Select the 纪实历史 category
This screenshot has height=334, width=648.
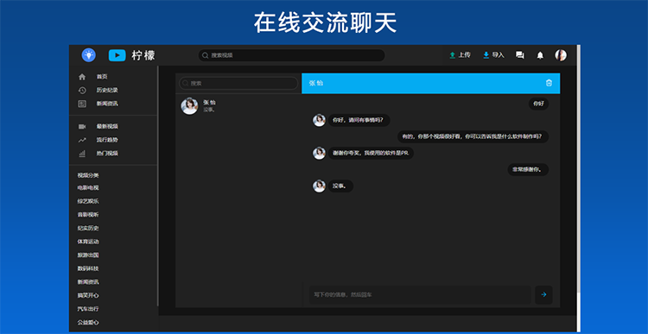click(88, 229)
